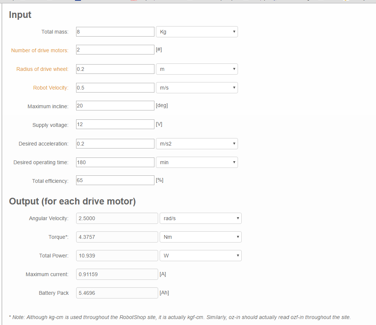Open the Robot Velocity m/s dropdown
The width and height of the screenshot is (376, 325).
coord(197,88)
